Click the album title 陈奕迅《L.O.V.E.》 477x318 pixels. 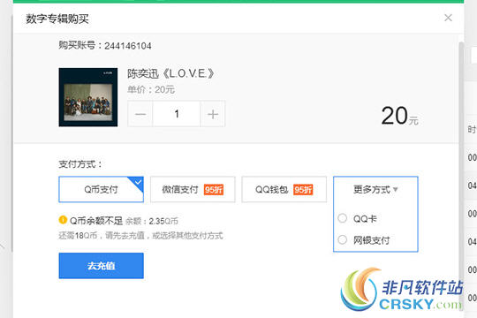(x=170, y=73)
